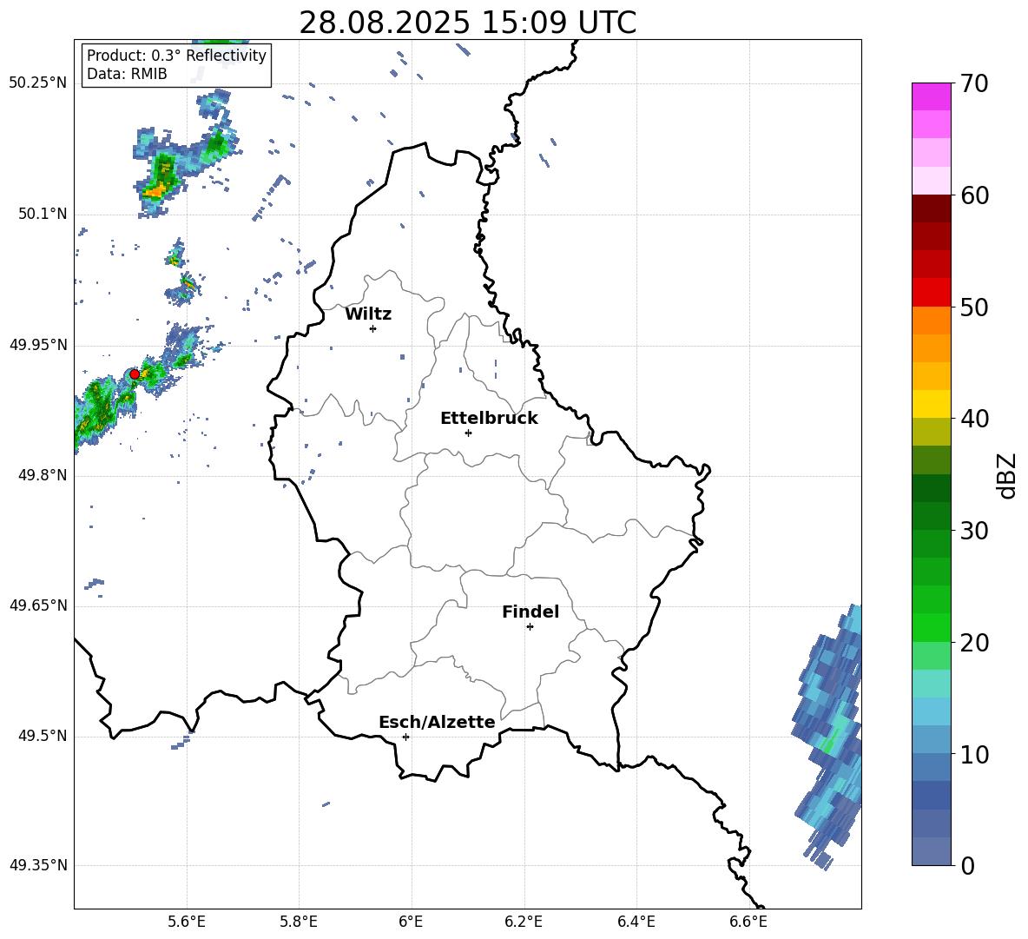Click the Findel city label
Viewport: 1028px width, 939px height.
tap(530, 612)
